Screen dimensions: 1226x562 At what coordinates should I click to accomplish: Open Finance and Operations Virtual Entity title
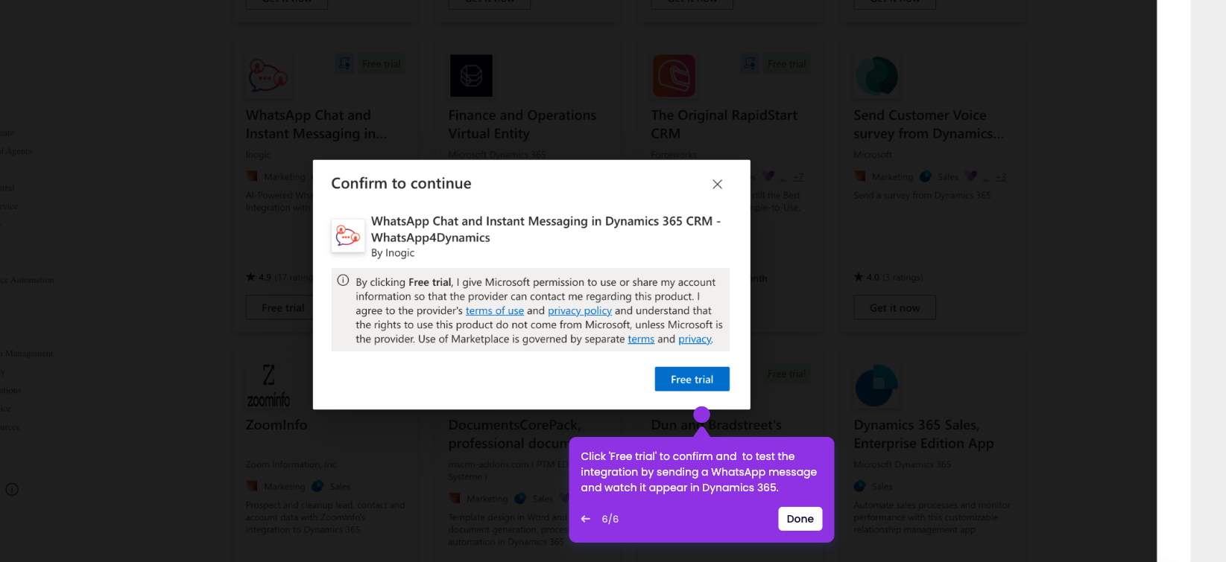pos(522,124)
